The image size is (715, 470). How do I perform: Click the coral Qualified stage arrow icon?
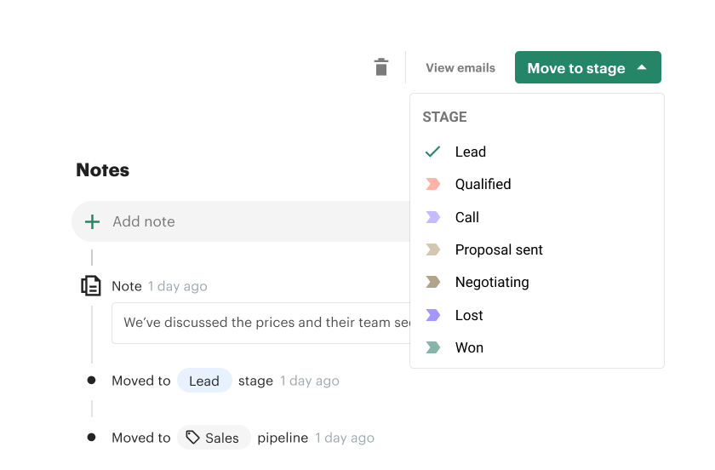tap(432, 184)
